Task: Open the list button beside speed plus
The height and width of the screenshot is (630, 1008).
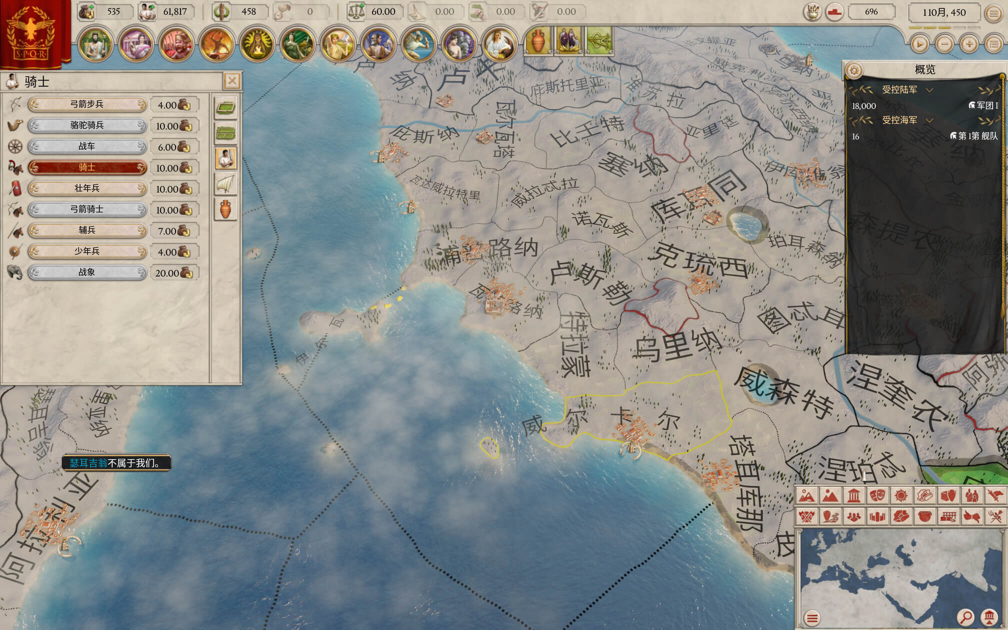Action: pos(994,44)
